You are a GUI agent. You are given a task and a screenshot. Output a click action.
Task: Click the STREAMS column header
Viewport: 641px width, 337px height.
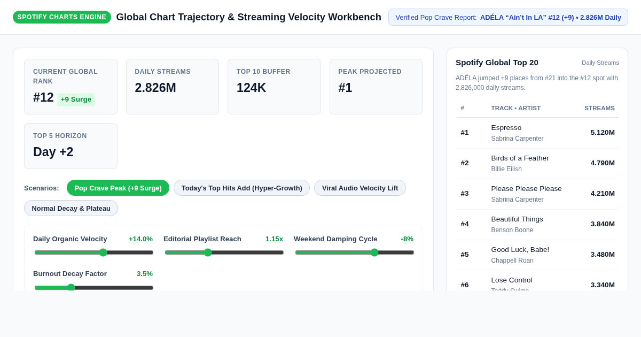pyautogui.click(x=599, y=108)
